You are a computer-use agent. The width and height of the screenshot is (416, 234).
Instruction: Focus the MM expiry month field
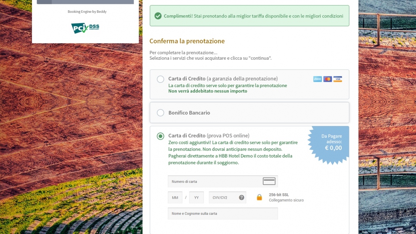coord(175,197)
